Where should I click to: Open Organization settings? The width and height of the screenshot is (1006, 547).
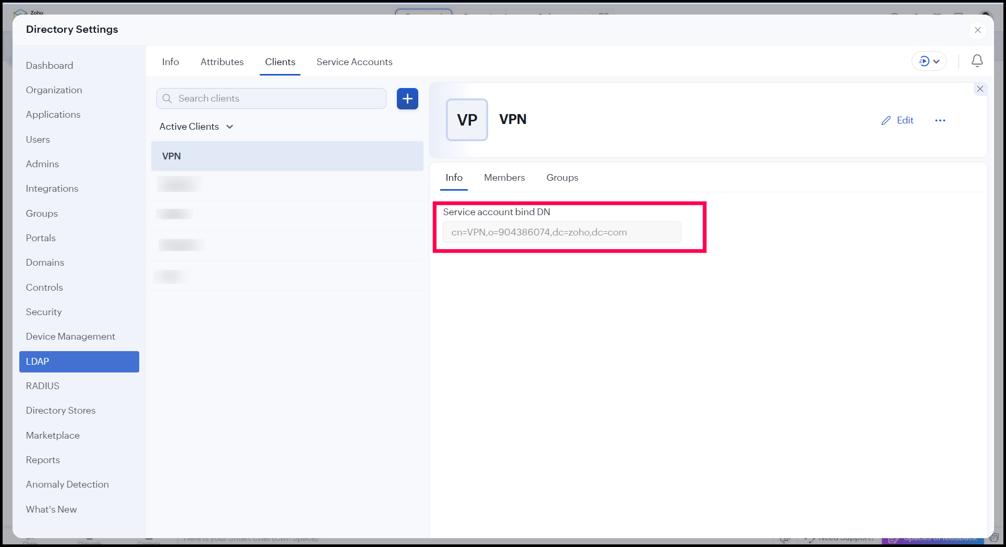(x=54, y=90)
